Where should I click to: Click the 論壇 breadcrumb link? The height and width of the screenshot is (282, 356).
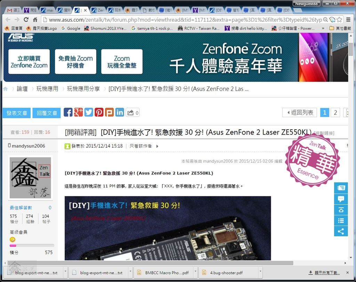click(22, 89)
